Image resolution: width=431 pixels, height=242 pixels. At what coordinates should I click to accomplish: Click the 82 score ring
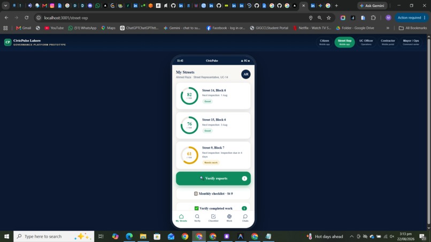tap(189, 96)
